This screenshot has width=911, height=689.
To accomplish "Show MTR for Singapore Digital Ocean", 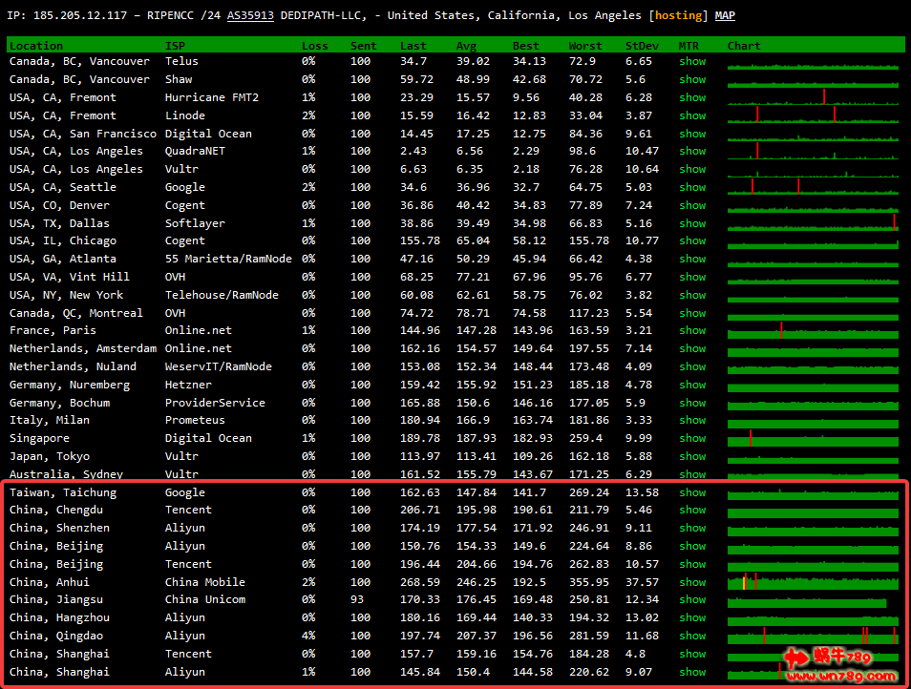I will point(692,438).
